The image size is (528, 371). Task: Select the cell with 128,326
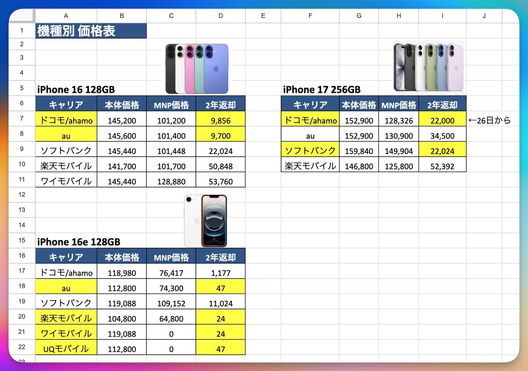399,119
